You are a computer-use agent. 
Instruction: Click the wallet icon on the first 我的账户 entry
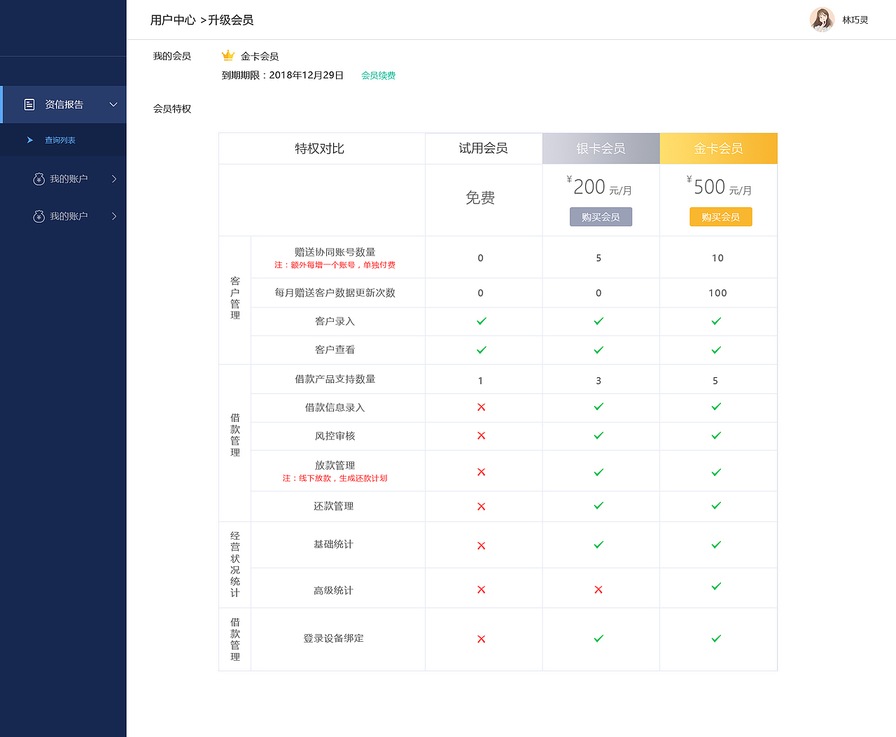[39, 178]
